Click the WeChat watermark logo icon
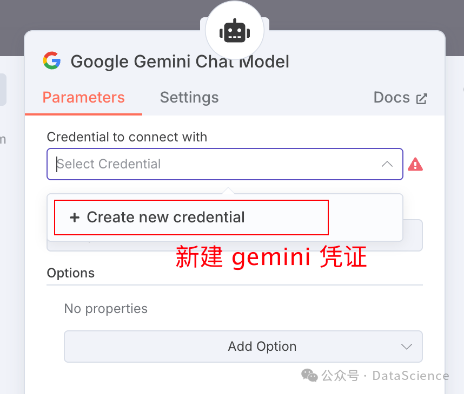Image resolution: width=464 pixels, height=394 pixels. coord(309,376)
